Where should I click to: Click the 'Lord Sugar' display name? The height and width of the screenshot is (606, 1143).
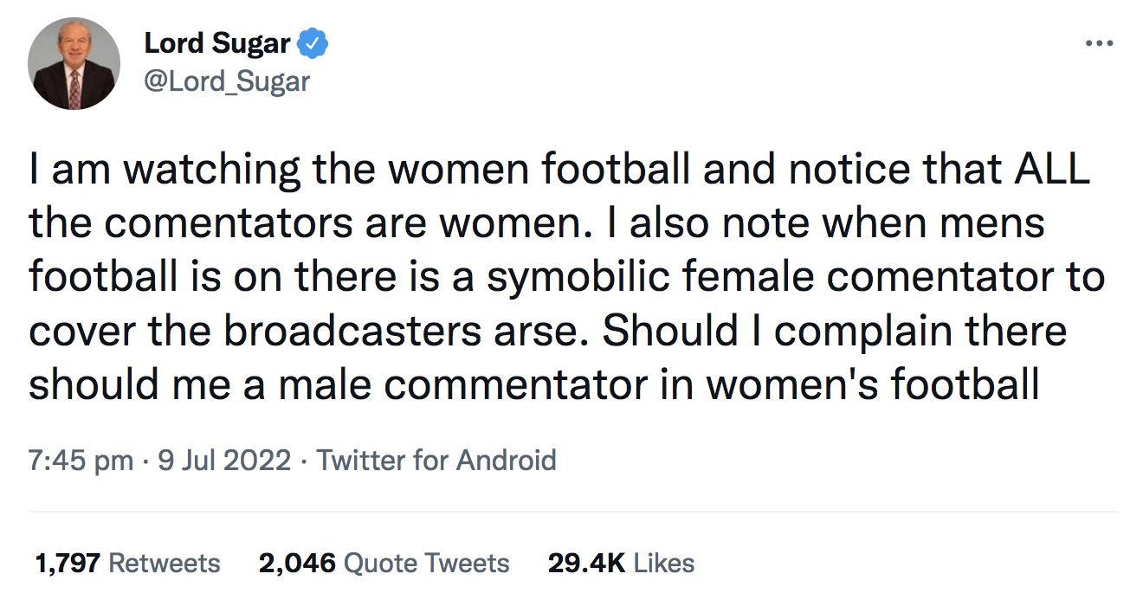[x=216, y=42]
